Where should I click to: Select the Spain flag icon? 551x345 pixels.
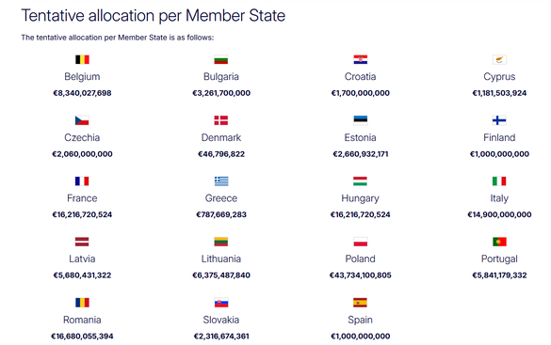coord(360,302)
